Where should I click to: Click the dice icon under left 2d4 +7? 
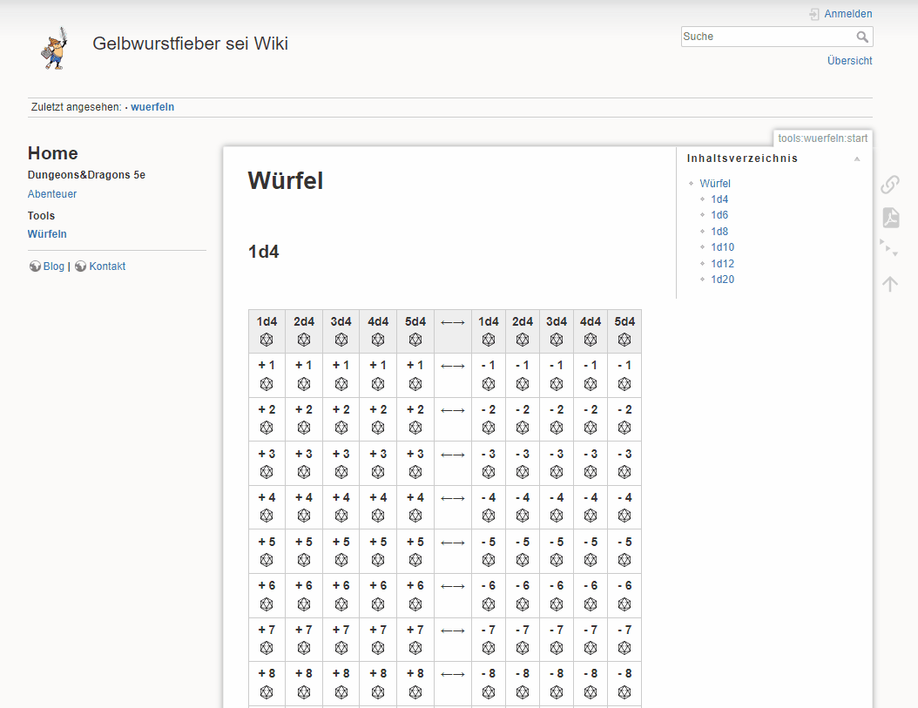coord(303,648)
